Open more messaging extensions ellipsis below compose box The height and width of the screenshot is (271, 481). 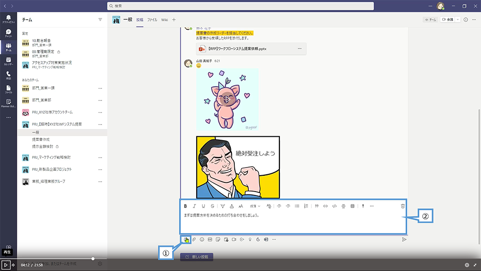coord(274,239)
